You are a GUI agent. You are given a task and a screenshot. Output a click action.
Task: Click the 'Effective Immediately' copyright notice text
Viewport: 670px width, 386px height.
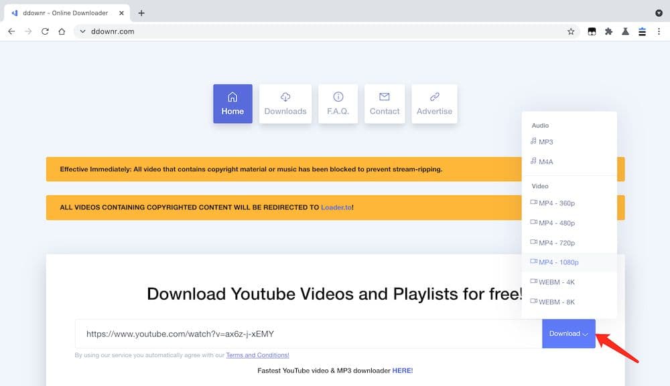coord(251,169)
